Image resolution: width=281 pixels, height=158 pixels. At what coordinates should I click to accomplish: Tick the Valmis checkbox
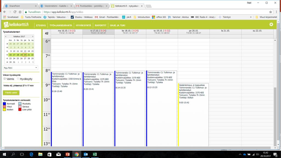pyautogui.click(x=5, y=79)
